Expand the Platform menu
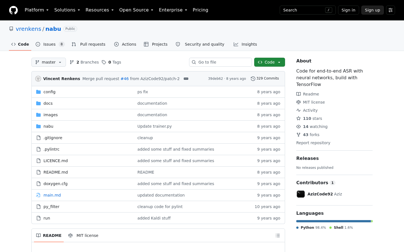 (37, 10)
